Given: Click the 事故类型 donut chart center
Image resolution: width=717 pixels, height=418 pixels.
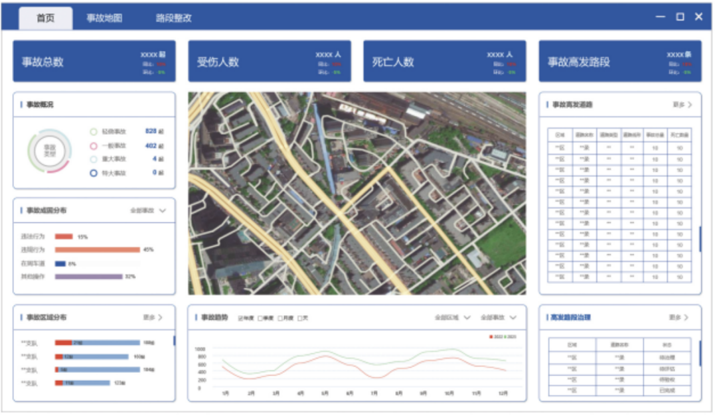Looking at the screenshot, I should point(50,151).
